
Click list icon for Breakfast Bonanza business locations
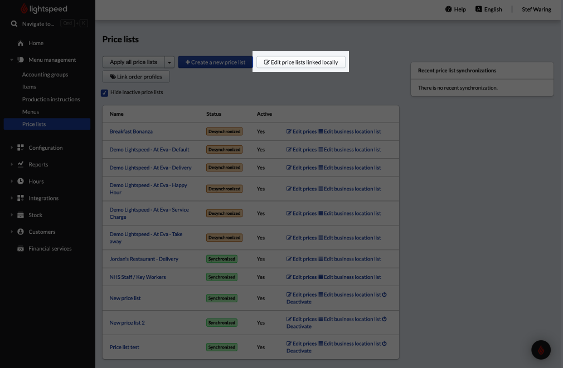[321, 131]
